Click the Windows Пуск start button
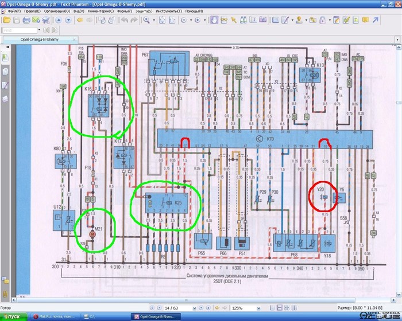 [14, 316]
